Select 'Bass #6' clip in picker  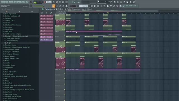(46, 31)
